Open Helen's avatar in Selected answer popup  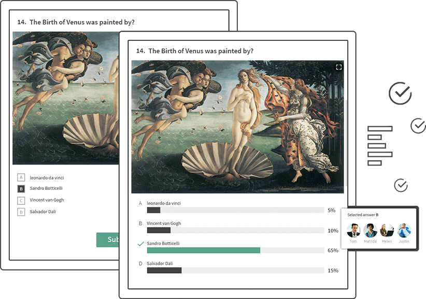(x=387, y=230)
